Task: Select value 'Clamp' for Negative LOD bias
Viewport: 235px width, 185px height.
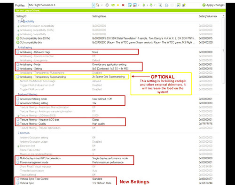Action: (95, 120)
